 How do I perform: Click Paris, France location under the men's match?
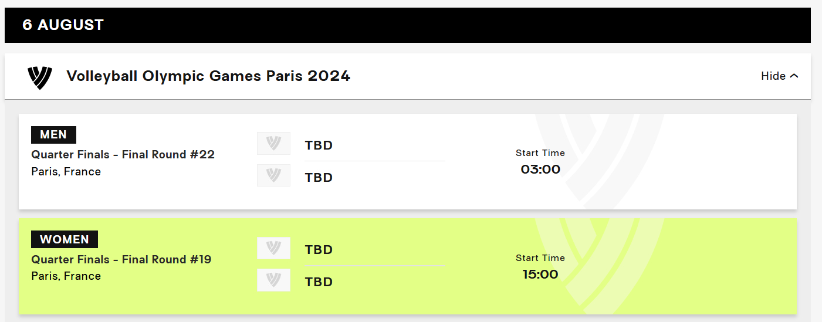66,172
